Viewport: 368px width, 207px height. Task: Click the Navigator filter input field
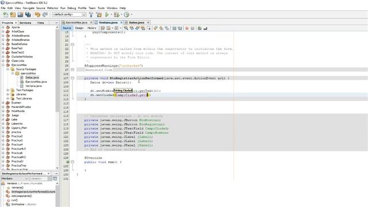tap(39, 179)
